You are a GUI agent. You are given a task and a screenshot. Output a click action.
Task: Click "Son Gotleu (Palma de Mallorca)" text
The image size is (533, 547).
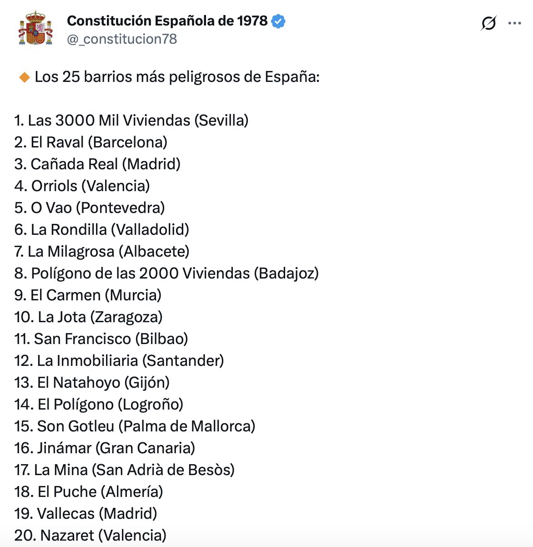[135, 426]
